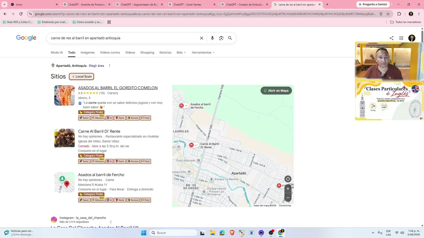This screenshot has height=238, width=424.
Task: Center the map on my location
Action: (288, 179)
